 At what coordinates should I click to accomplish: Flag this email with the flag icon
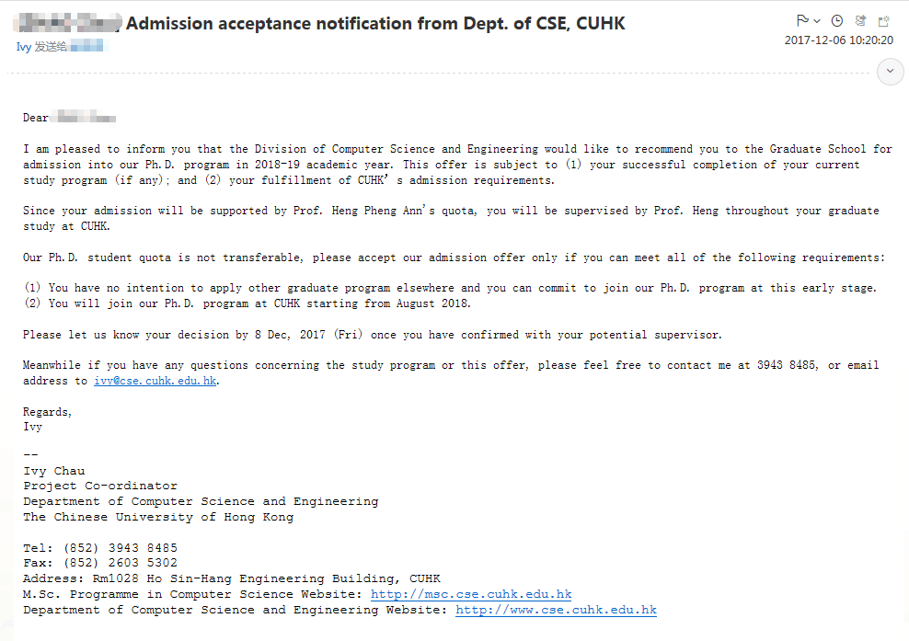point(802,20)
